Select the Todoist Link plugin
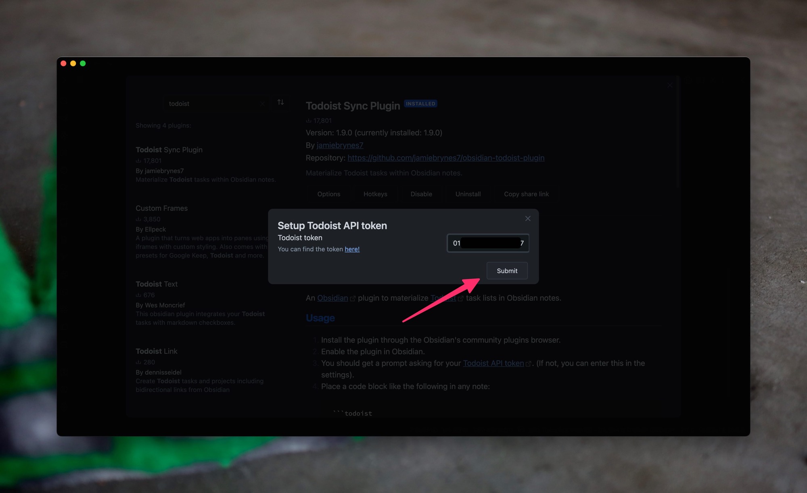The width and height of the screenshot is (807, 493). [157, 352]
